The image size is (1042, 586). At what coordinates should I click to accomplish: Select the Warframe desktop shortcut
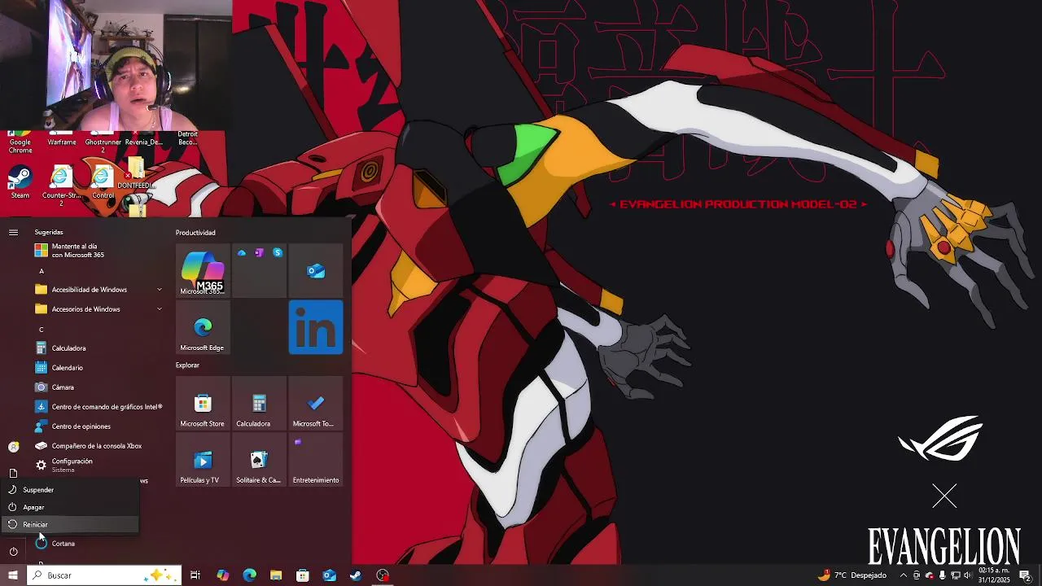click(62, 140)
